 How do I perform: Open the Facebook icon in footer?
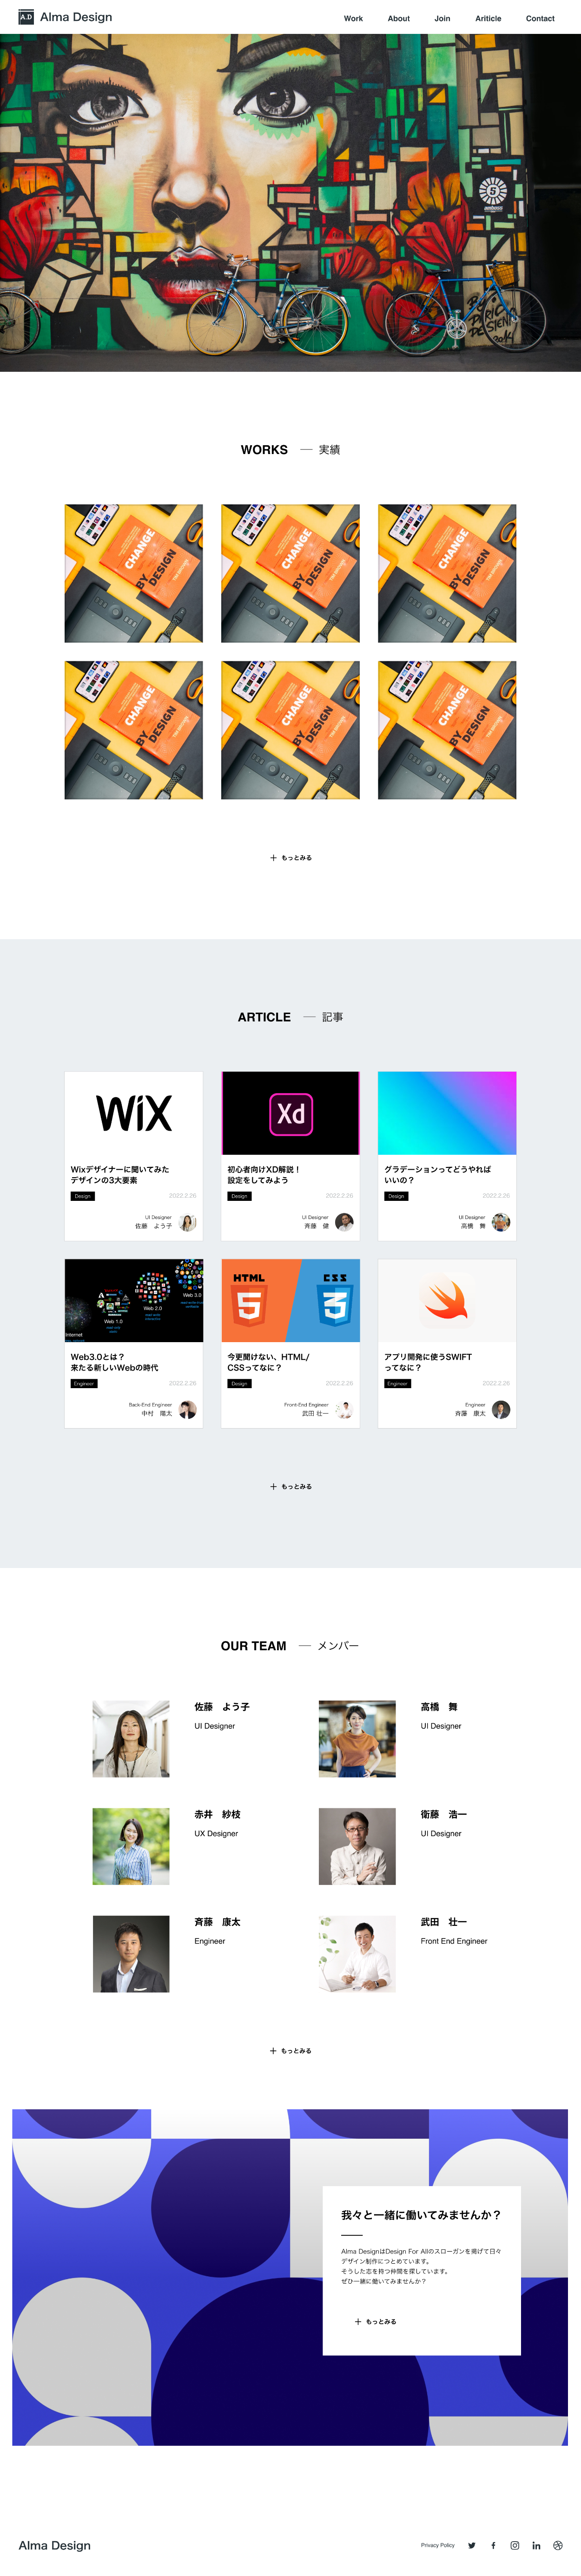493,2545
